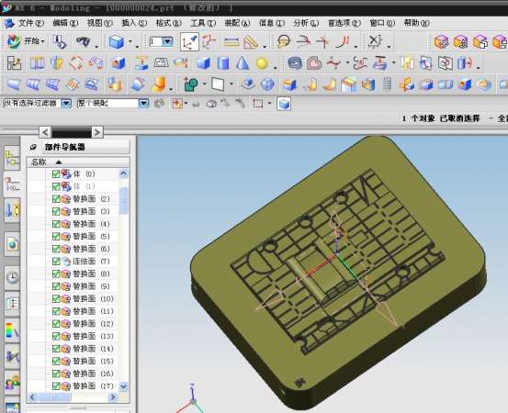Toggle checkbox for 替换面 (4)
The height and width of the screenshot is (413, 508).
(56, 224)
